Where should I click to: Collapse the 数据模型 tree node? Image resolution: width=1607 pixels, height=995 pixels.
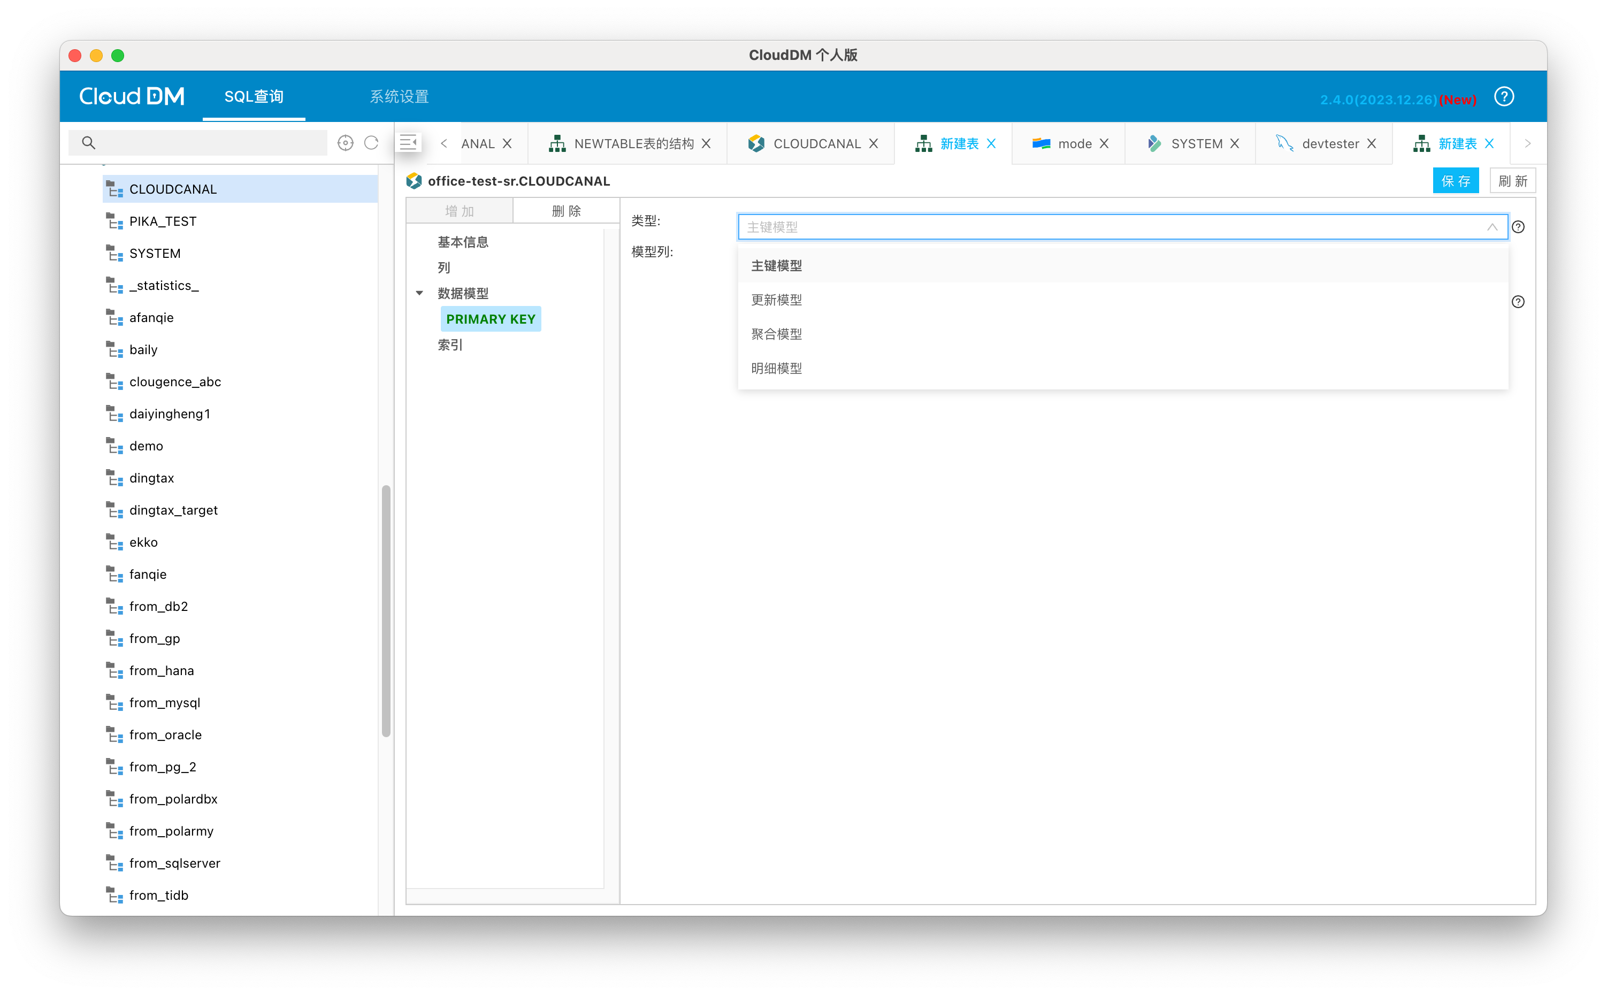tap(419, 294)
